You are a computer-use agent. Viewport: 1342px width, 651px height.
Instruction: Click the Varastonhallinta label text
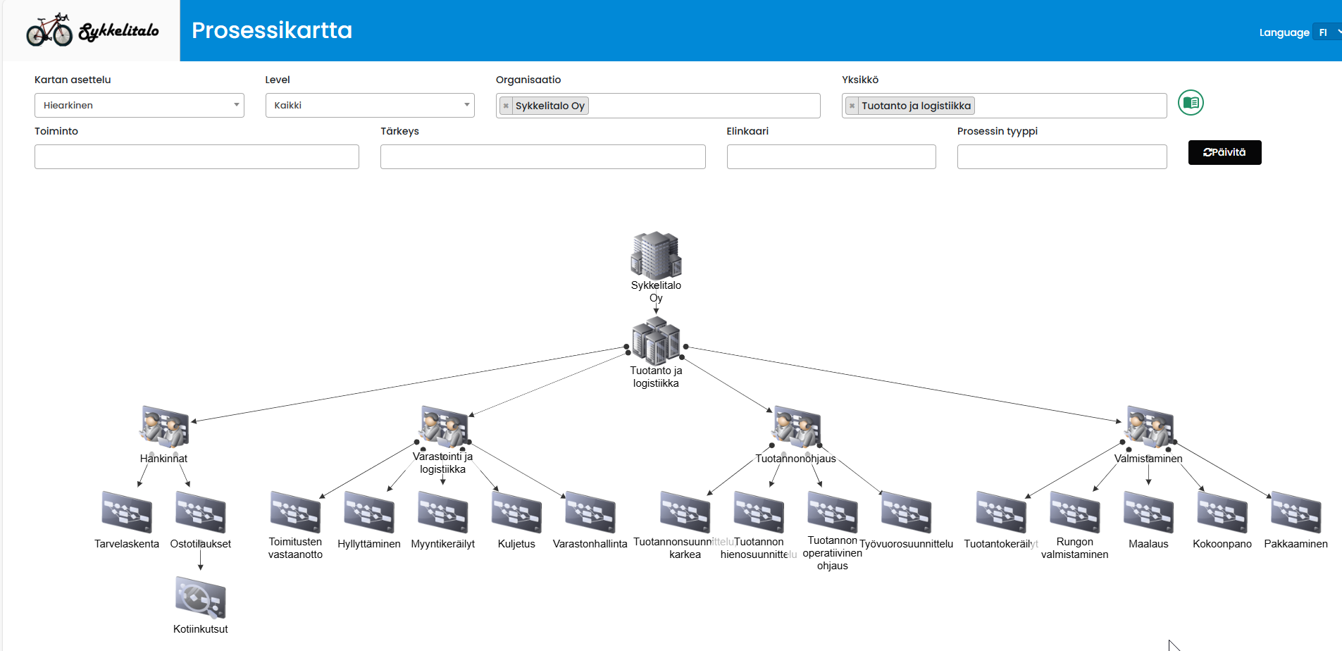click(590, 544)
